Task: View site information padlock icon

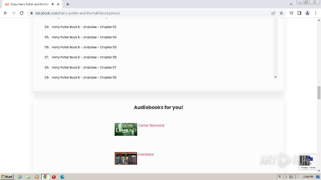Action: (32, 13)
